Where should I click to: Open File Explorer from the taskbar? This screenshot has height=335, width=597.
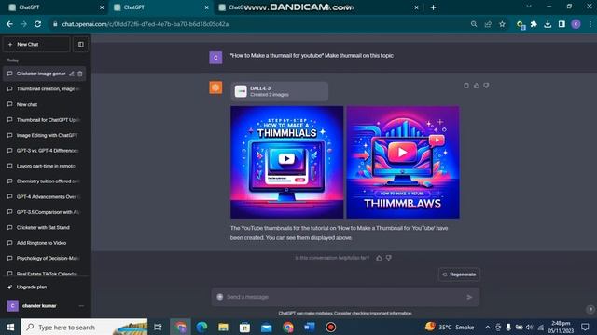click(224, 327)
